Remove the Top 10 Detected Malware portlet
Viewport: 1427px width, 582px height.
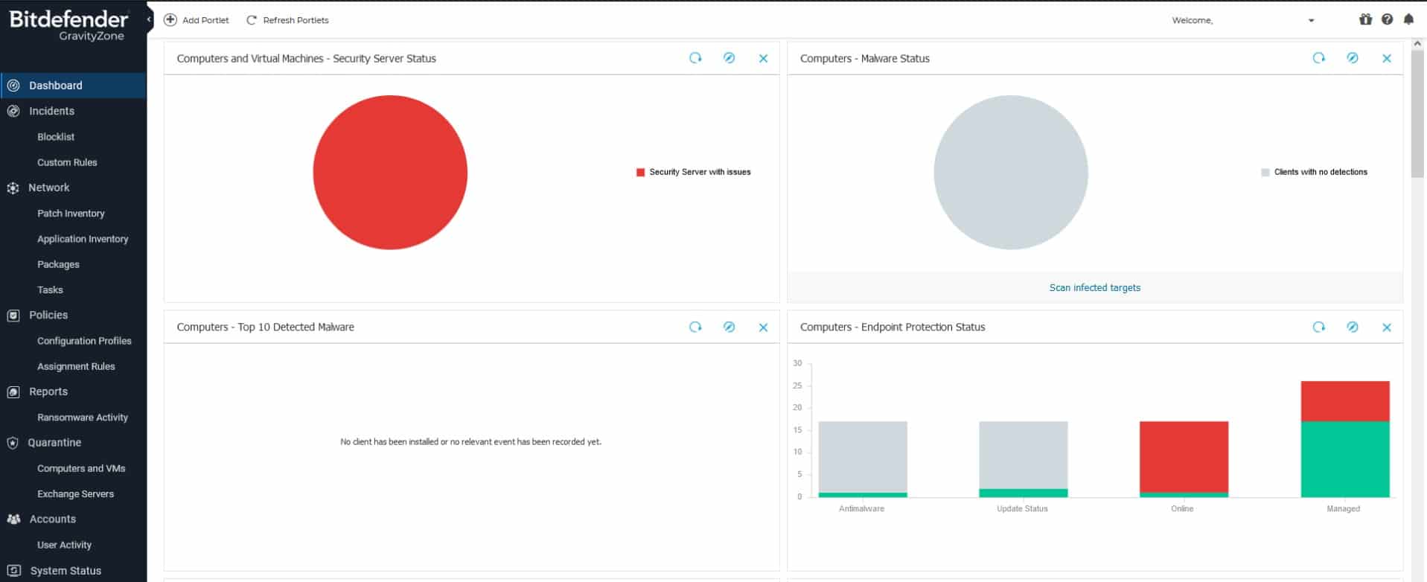point(763,327)
